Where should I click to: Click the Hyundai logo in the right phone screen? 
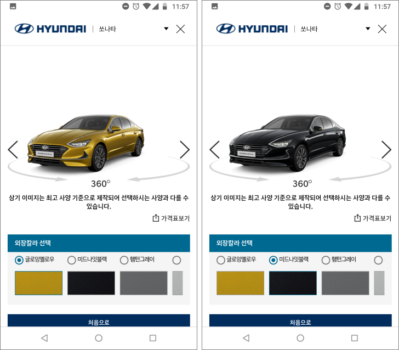click(252, 29)
